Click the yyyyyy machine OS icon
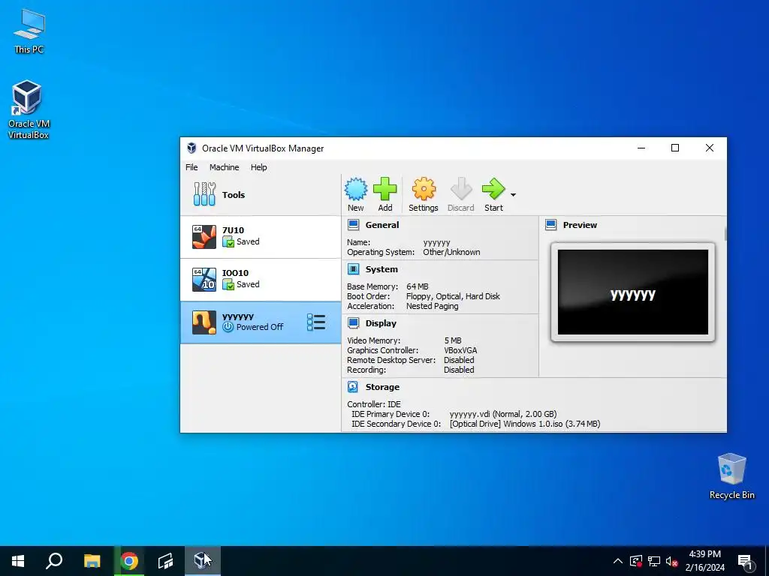This screenshot has width=769, height=576. point(204,322)
